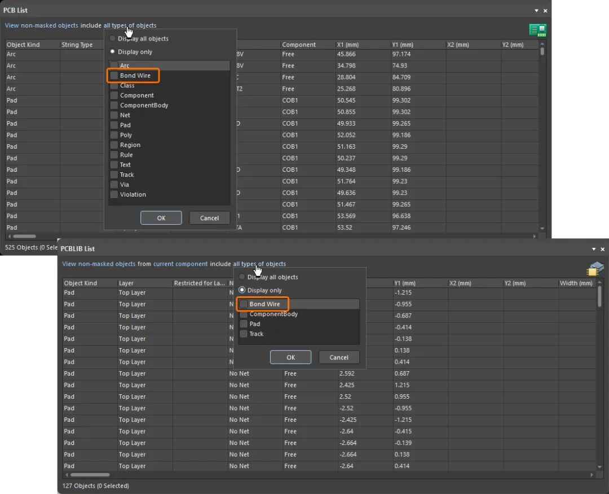Close the PCBLIB List panel
The height and width of the screenshot is (494, 609).
[603, 249]
